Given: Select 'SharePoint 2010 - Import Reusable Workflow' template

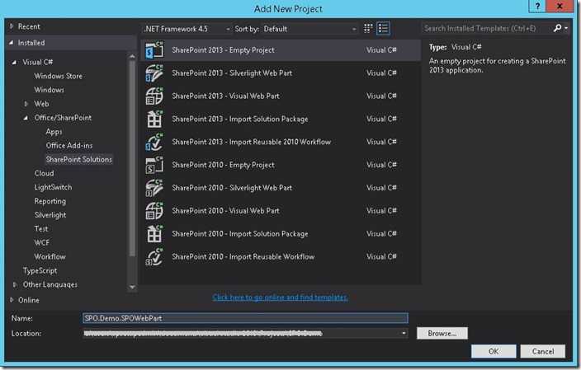Looking at the screenshot, I should pyautogui.click(x=243, y=256).
